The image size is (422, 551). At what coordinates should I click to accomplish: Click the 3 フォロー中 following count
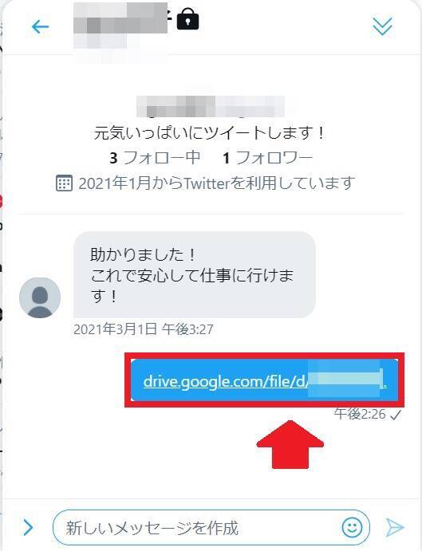(155, 158)
